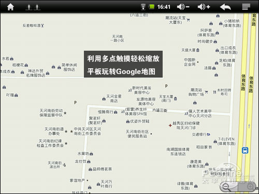Screen dimensions: 259x194
Task: Tap the Home icon in status bar
Action: pyautogui.click(x=10, y=7)
